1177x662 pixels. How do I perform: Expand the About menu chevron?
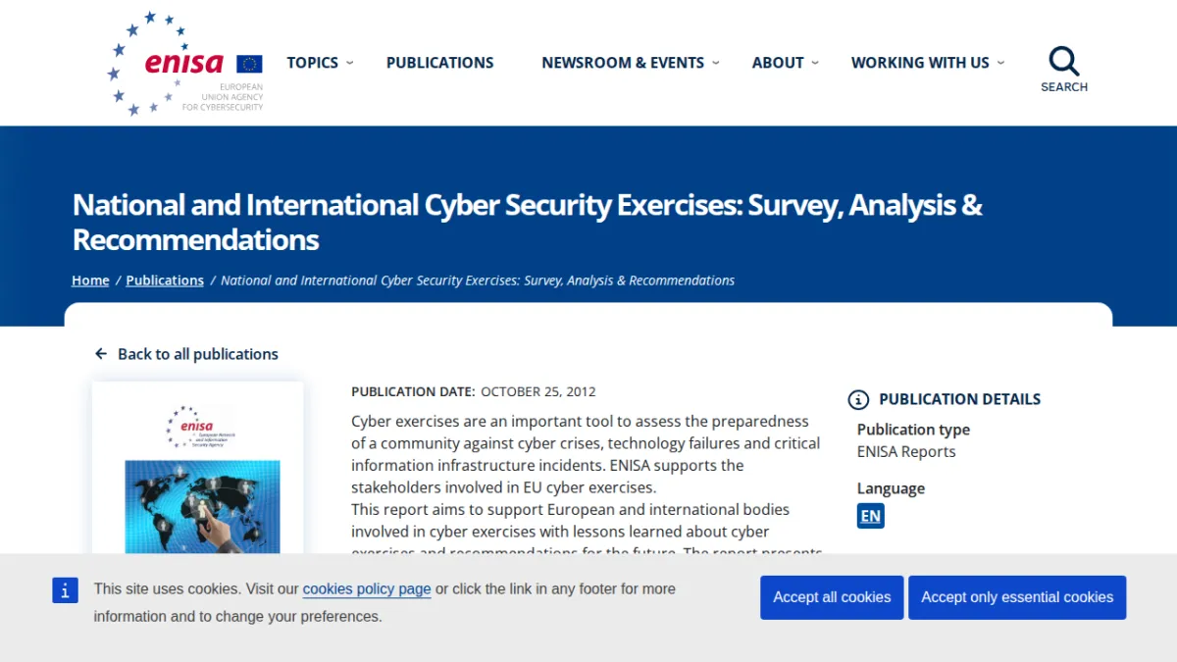coord(815,63)
